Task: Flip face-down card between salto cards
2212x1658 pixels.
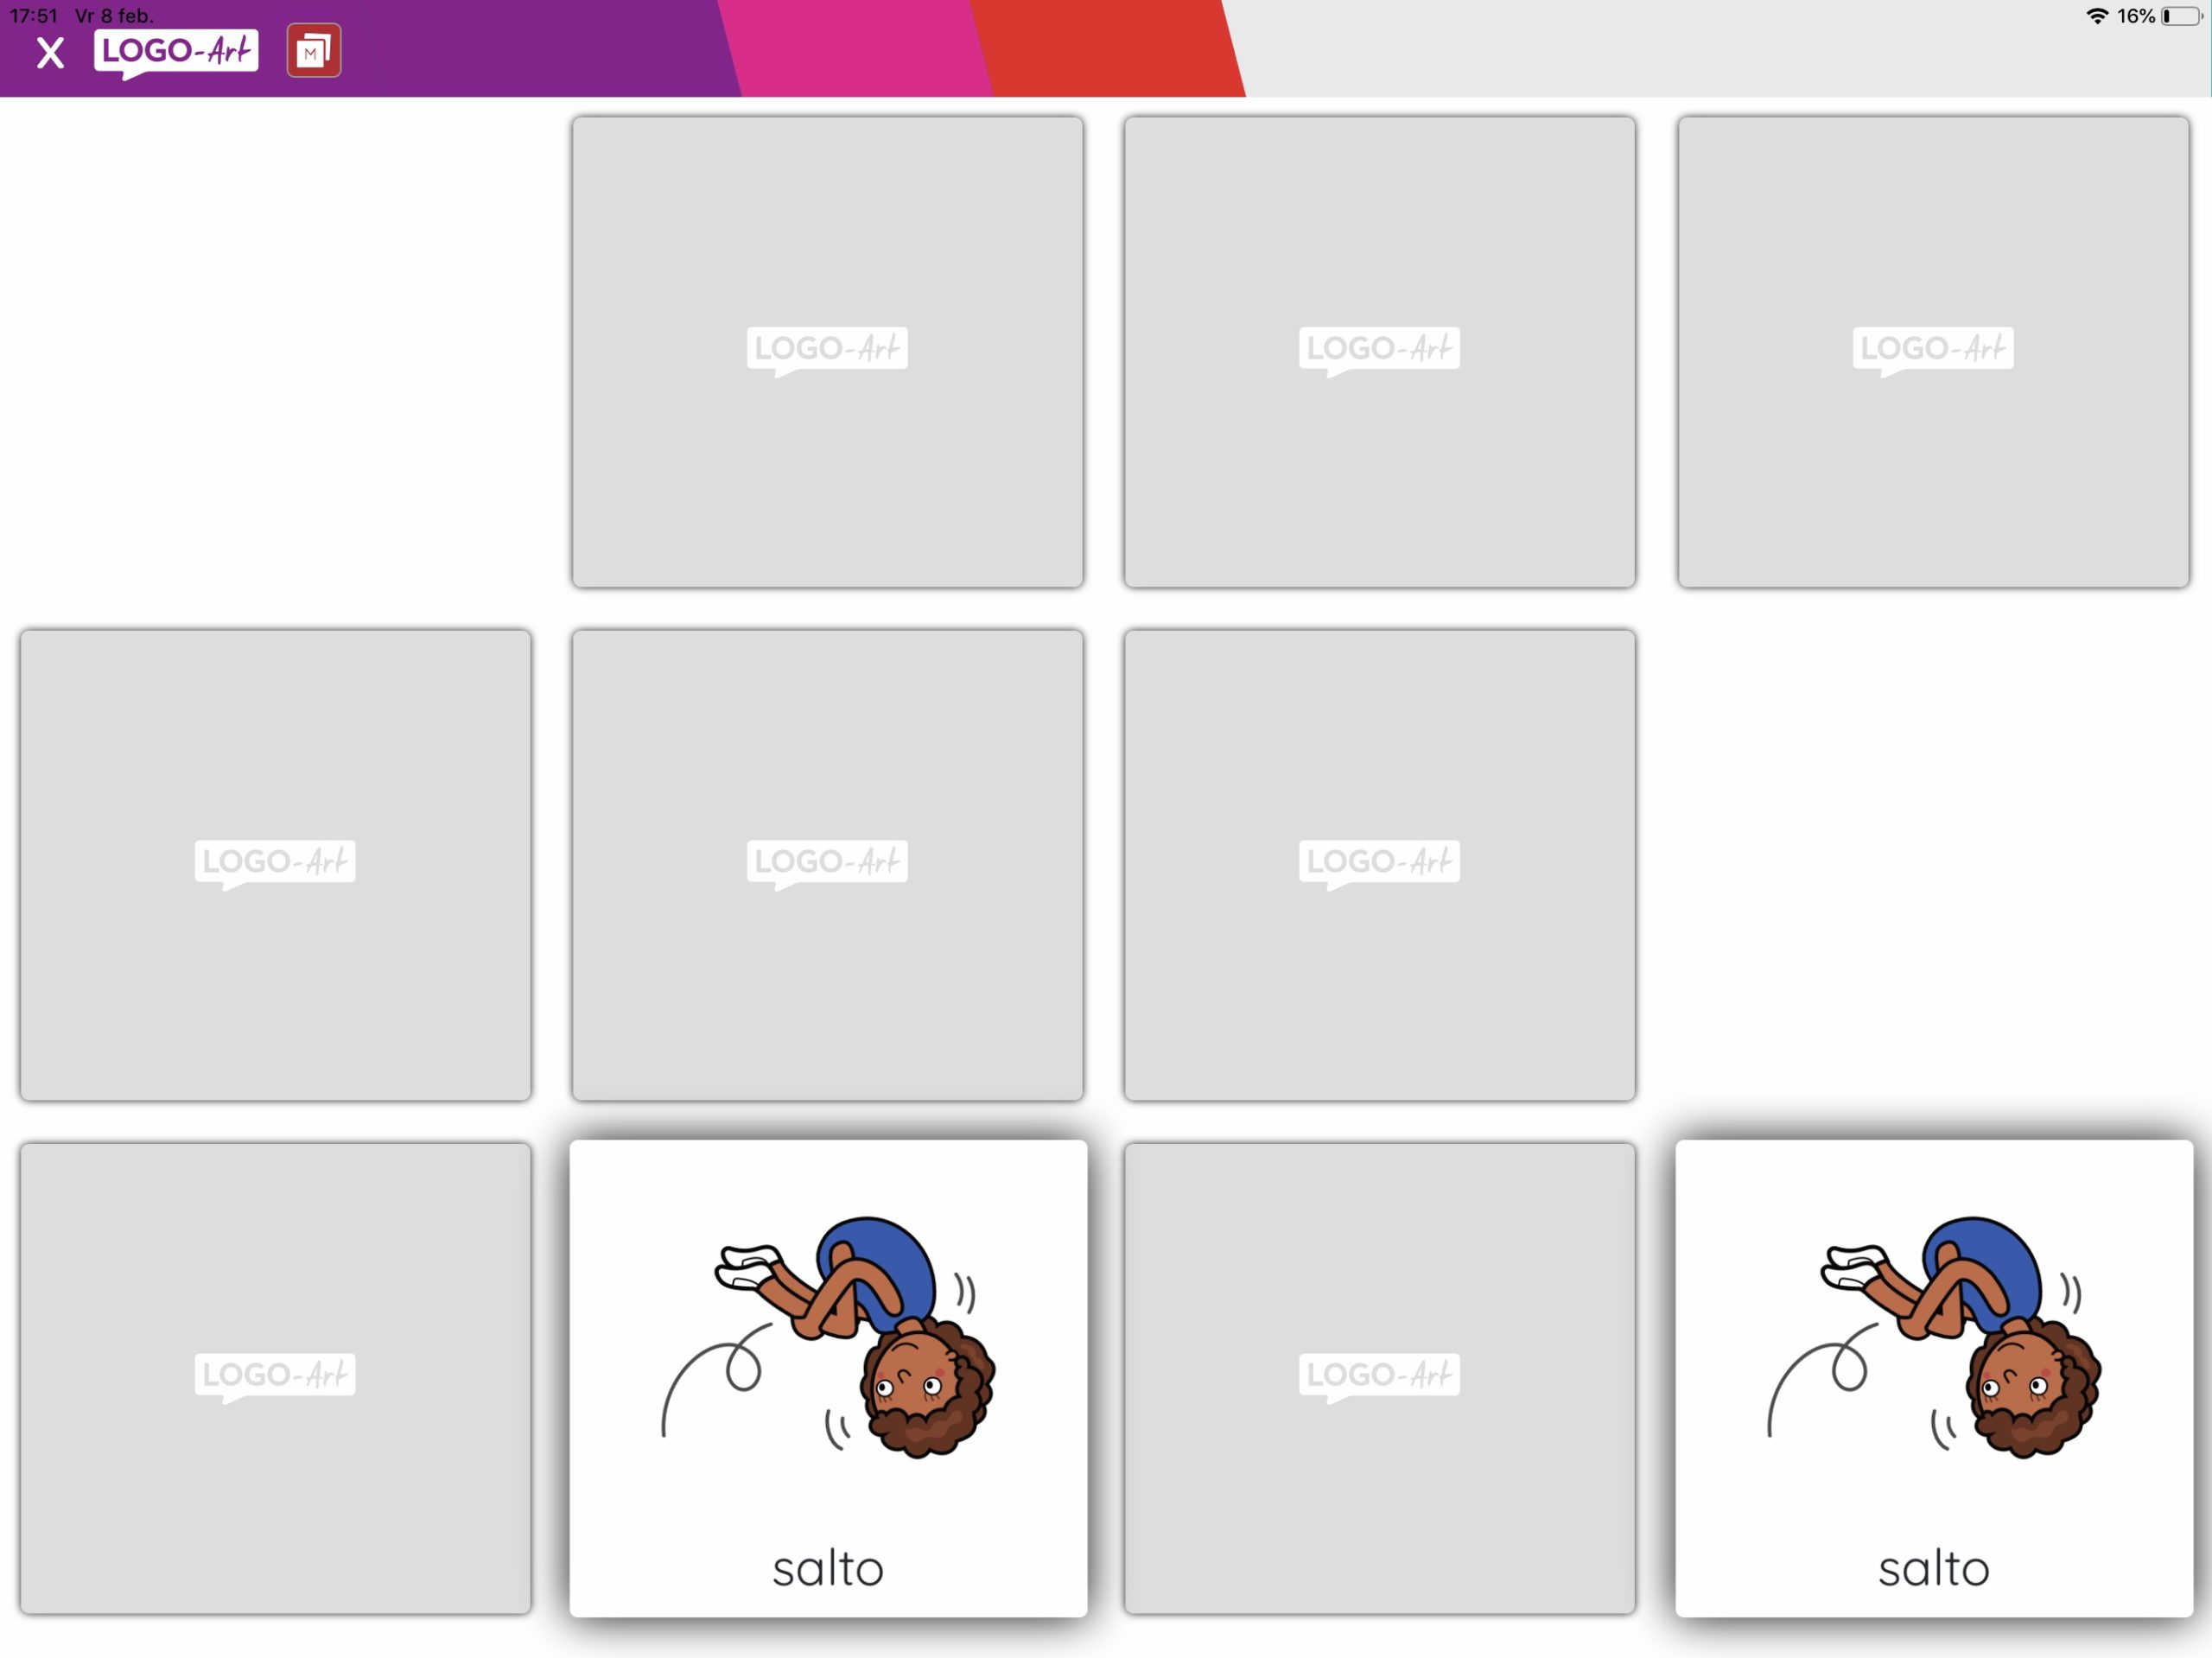Action: tap(1379, 1377)
